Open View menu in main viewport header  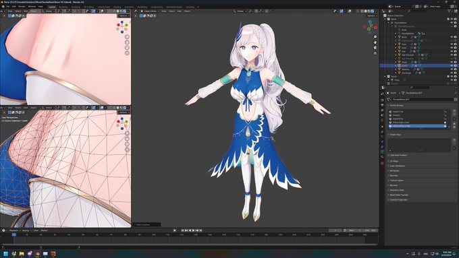(164, 11)
